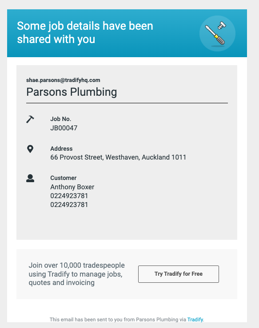The image size is (259, 328).
Task: Click the Parsons Plumbing company heading
Action: tap(72, 92)
